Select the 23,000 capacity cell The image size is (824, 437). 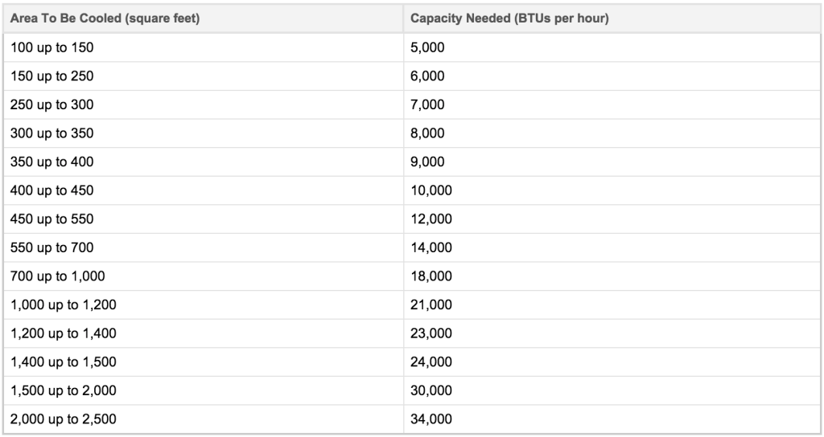tap(431, 333)
